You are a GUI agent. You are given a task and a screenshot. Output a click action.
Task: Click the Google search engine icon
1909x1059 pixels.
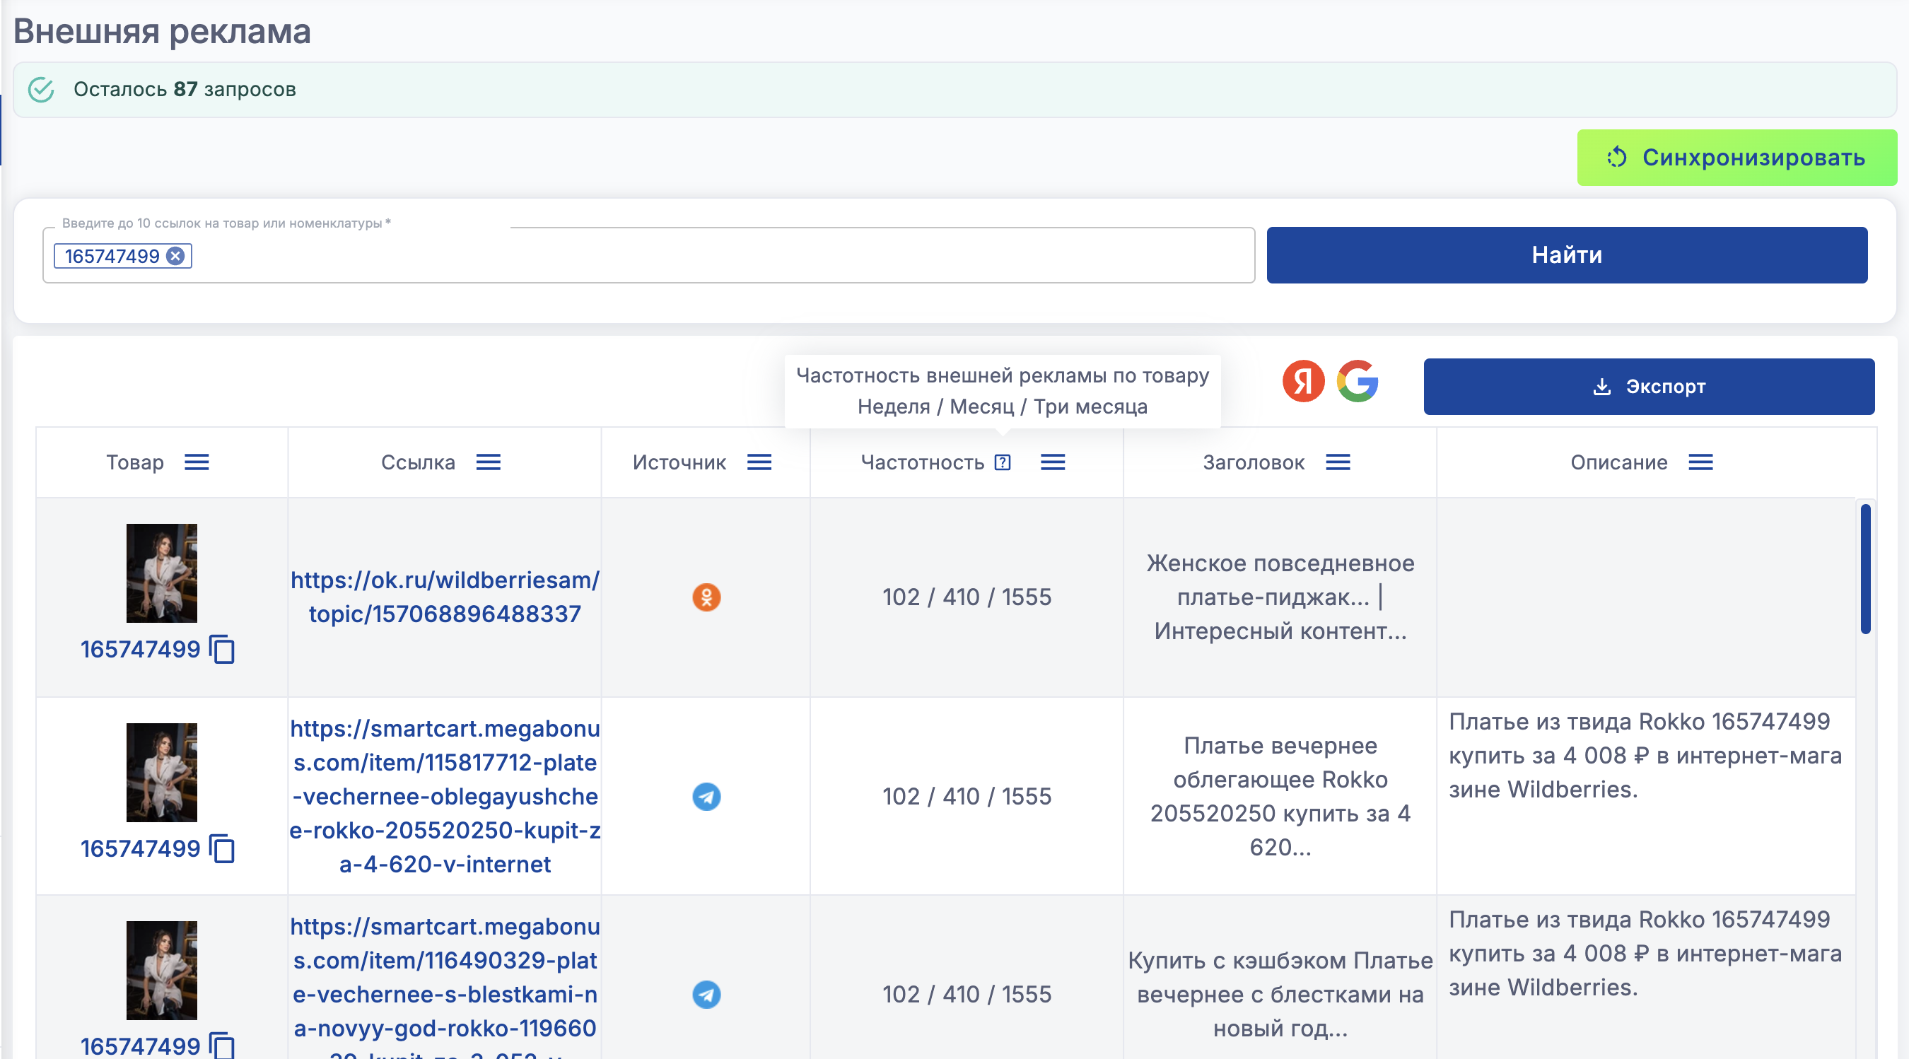[x=1357, y=382]
